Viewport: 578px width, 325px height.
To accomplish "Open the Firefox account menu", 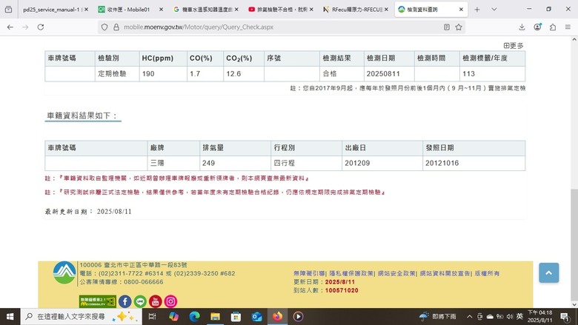I will [x=537, y=27].
